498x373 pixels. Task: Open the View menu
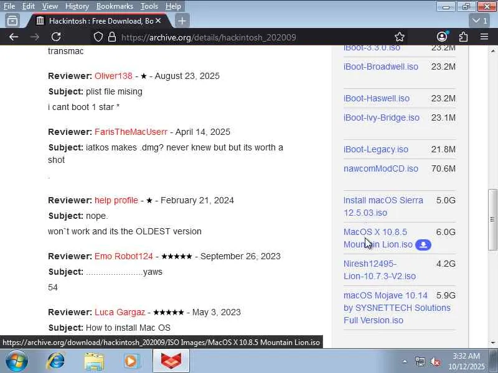[x=50, y=6]
